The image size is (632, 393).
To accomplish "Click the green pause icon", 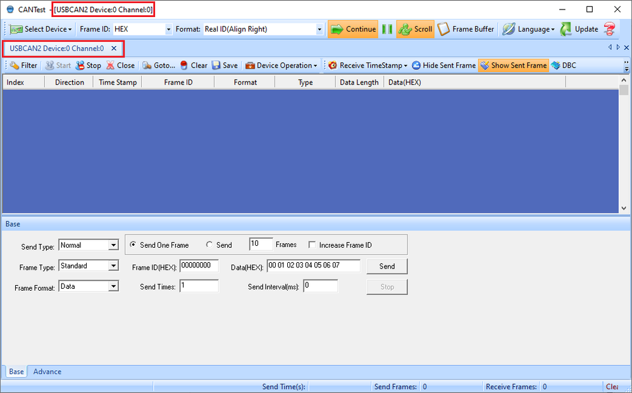I will click(x=387, y=30).
